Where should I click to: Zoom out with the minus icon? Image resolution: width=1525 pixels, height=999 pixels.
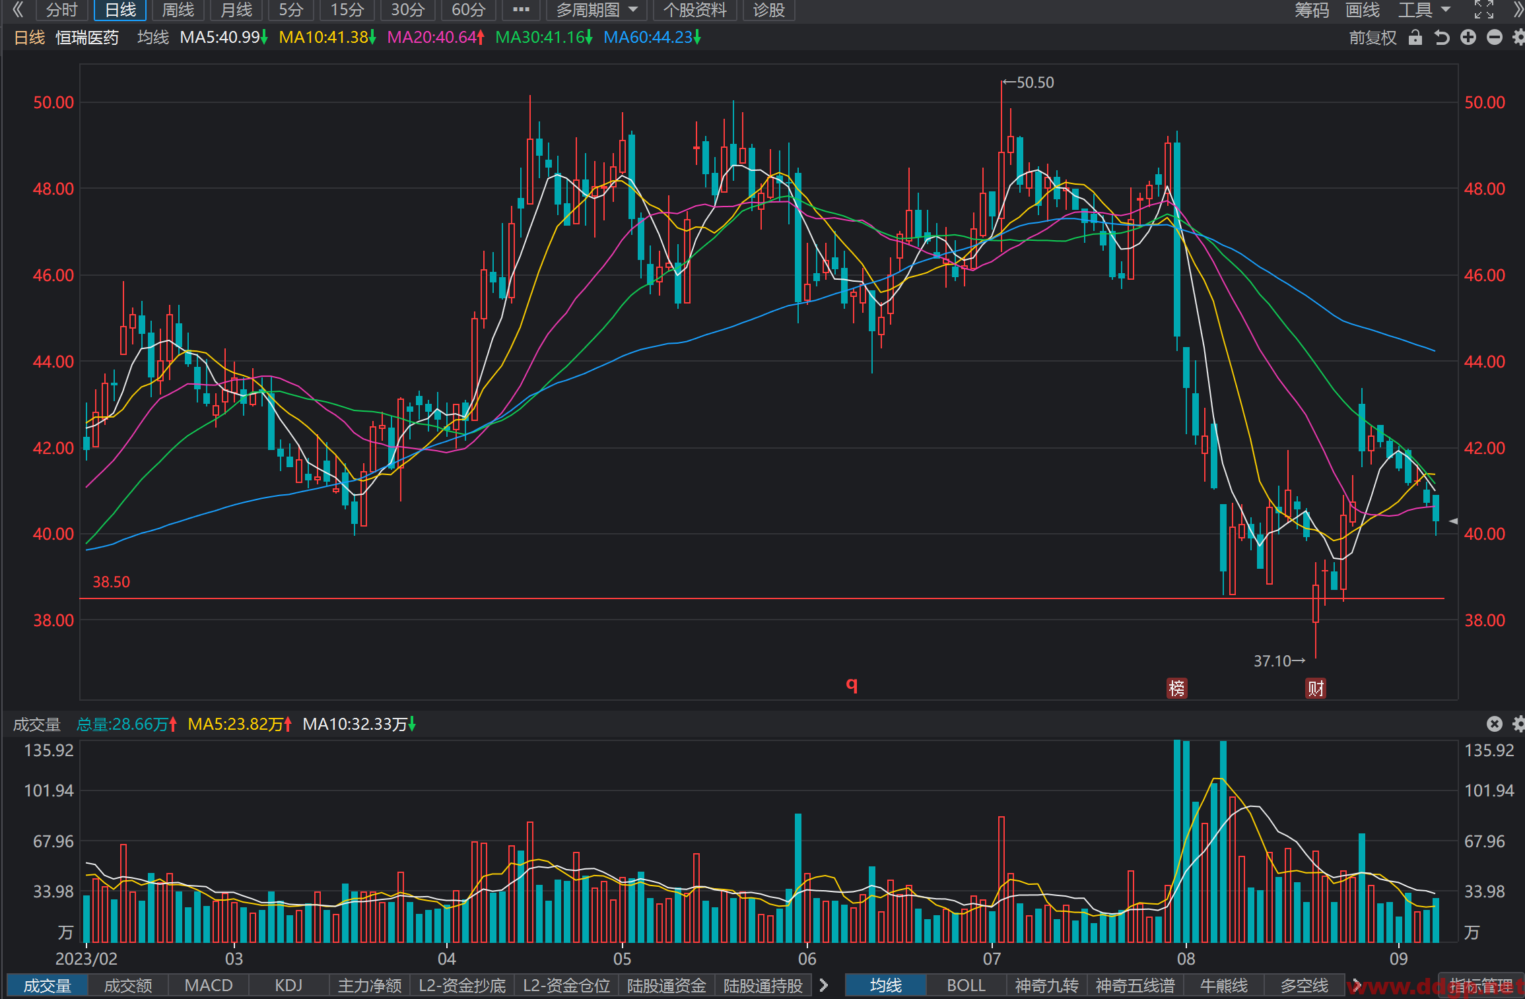coord(1495,38)
